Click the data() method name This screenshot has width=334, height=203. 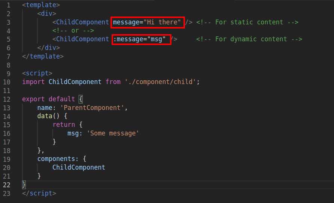(45, 116)
